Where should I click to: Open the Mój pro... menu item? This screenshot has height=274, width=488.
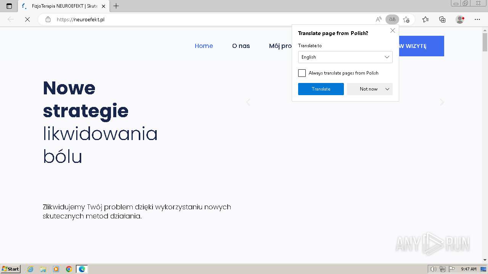280,46
